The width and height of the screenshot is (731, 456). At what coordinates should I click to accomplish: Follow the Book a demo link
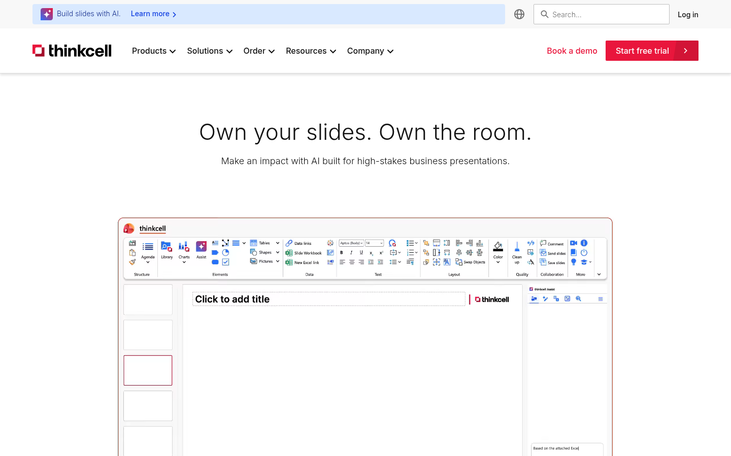(x=572, y=51)
